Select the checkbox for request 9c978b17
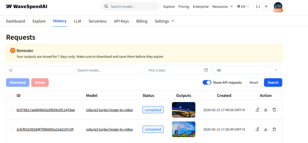Image resolution: width=308 pixels, height=143 pixels. point(12,110)
